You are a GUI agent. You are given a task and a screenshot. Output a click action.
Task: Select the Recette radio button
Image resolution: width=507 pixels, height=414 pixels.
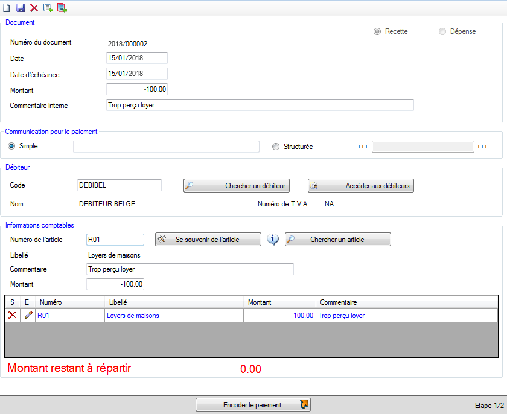[x=377, y=31]
